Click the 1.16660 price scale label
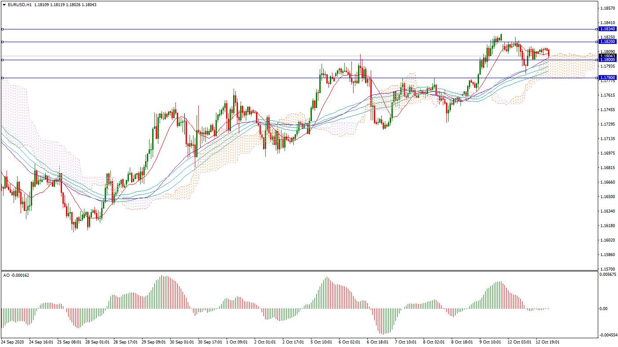The image size is (618, 347). click(x=607, y=182)
